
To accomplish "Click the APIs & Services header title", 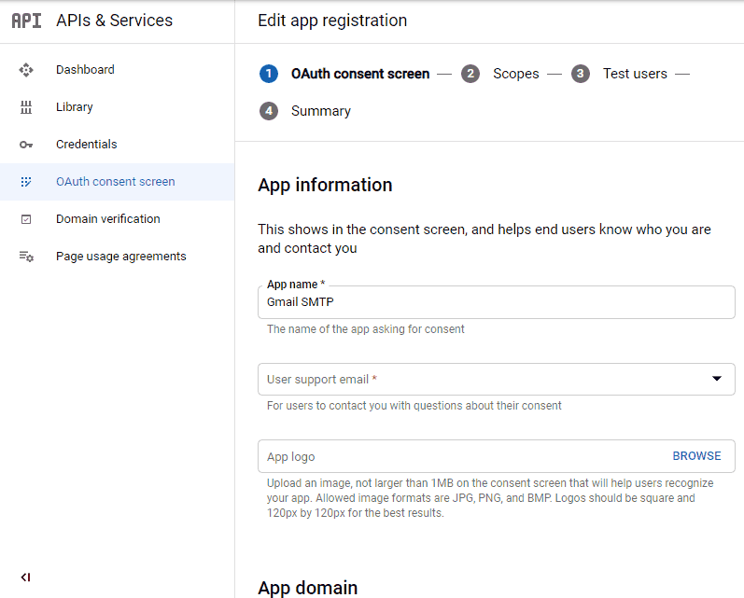I will tap(114, 21).
